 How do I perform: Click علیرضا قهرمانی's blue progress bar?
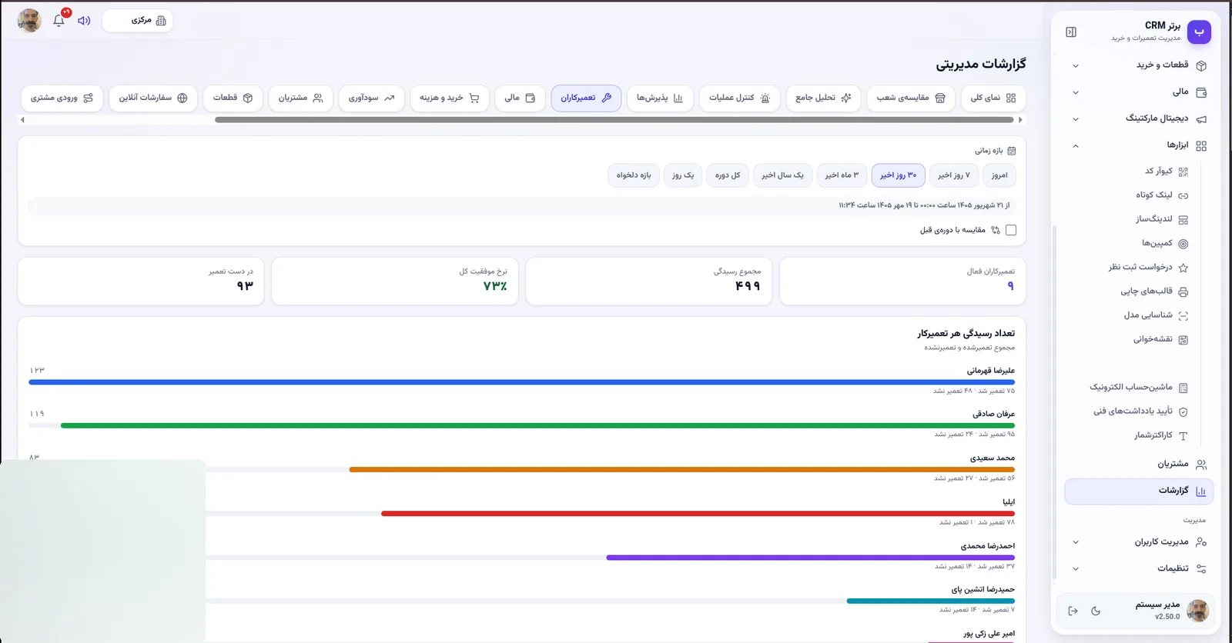coord(522,382)
